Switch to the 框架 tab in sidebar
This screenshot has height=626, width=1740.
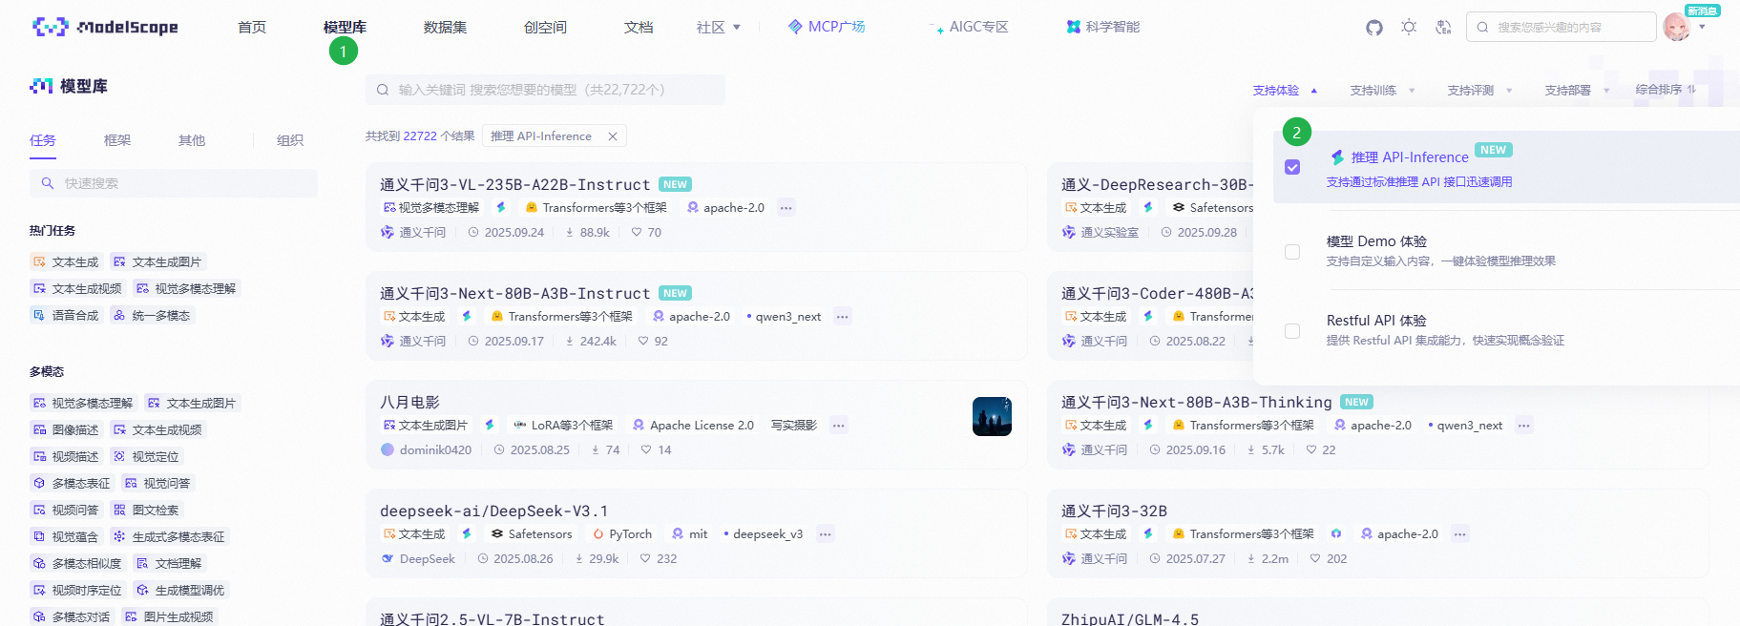pyautogui.click(x=117, y=140)
